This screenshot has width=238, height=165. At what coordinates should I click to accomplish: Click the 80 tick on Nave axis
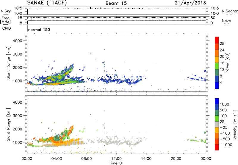pos(213,18)
